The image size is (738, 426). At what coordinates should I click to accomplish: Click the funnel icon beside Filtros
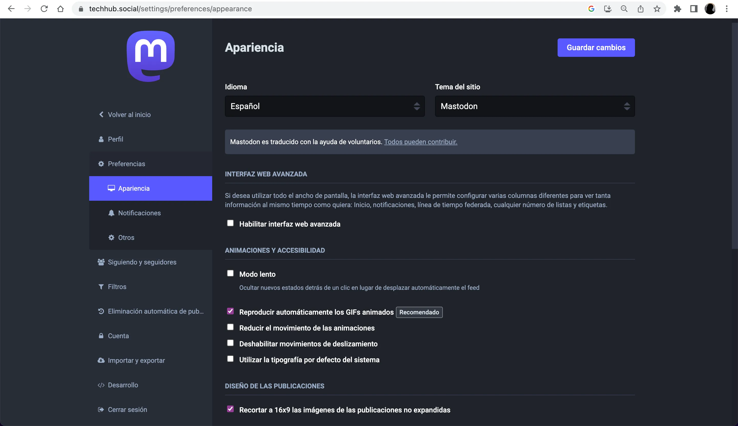pos(101,287)
